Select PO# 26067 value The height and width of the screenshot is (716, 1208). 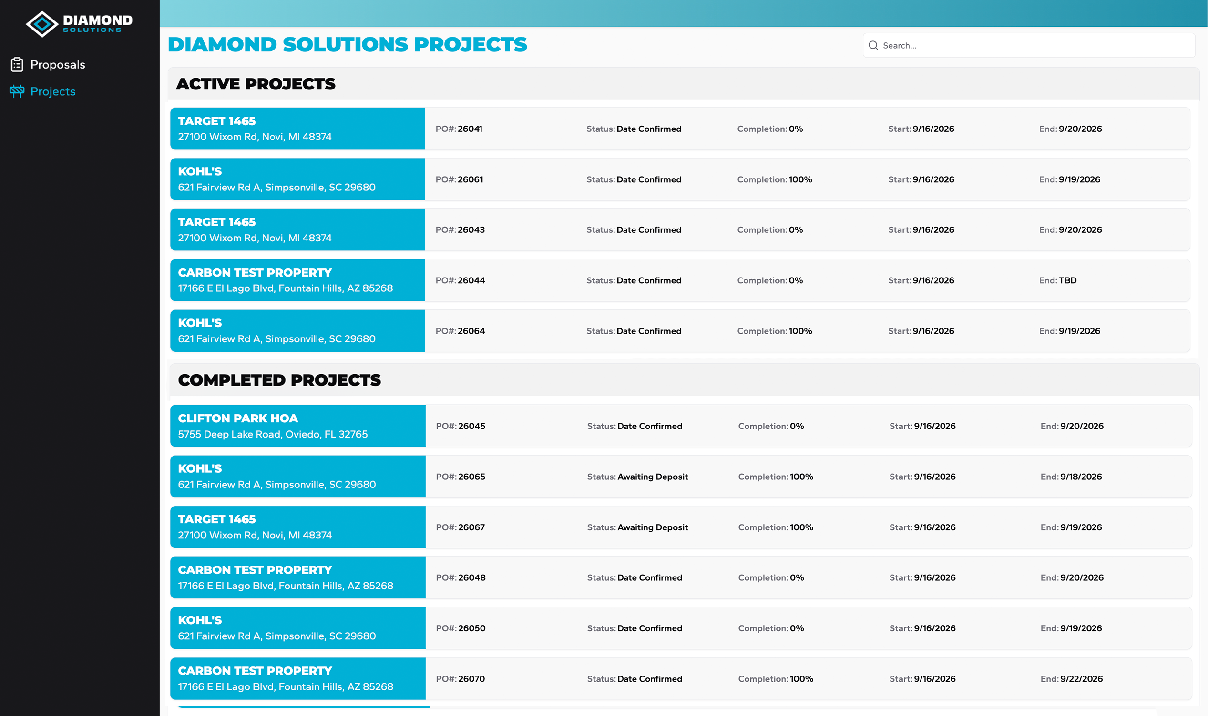tap(471, 527)
